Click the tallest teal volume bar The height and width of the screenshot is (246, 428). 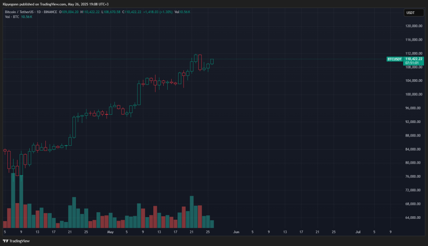[13, 197]
